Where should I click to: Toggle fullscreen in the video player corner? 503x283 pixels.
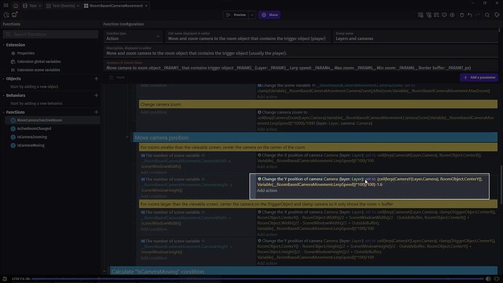(x=496, y=279)
